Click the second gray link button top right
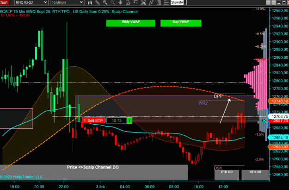This screenshot has width=289, height=190. click(274, 2)
